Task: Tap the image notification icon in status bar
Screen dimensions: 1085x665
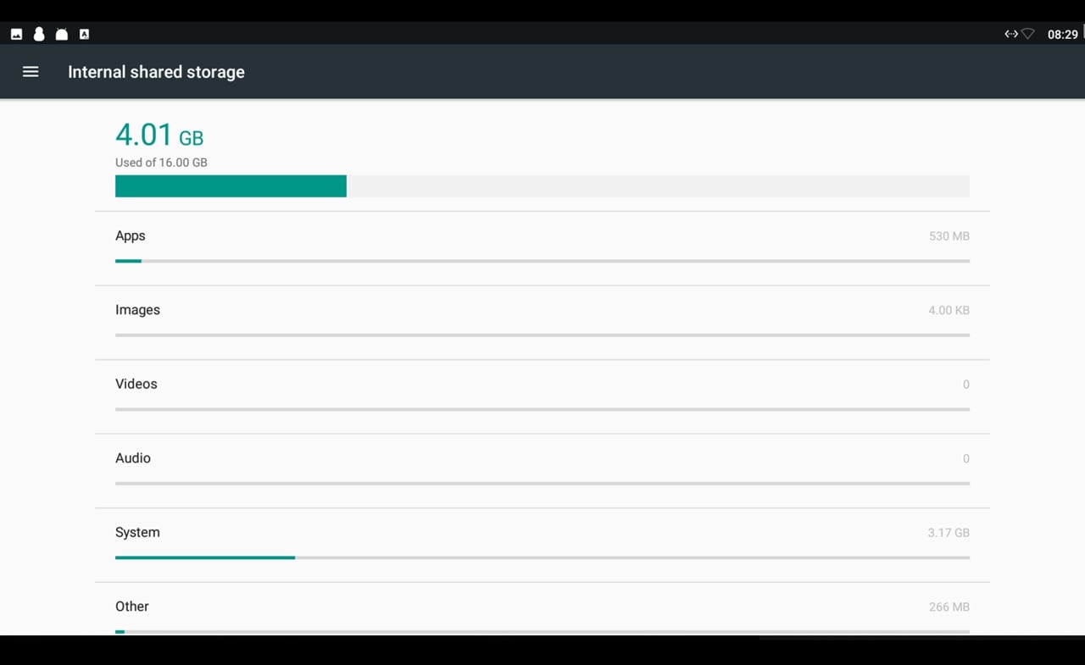Action: tap(16, 34)
